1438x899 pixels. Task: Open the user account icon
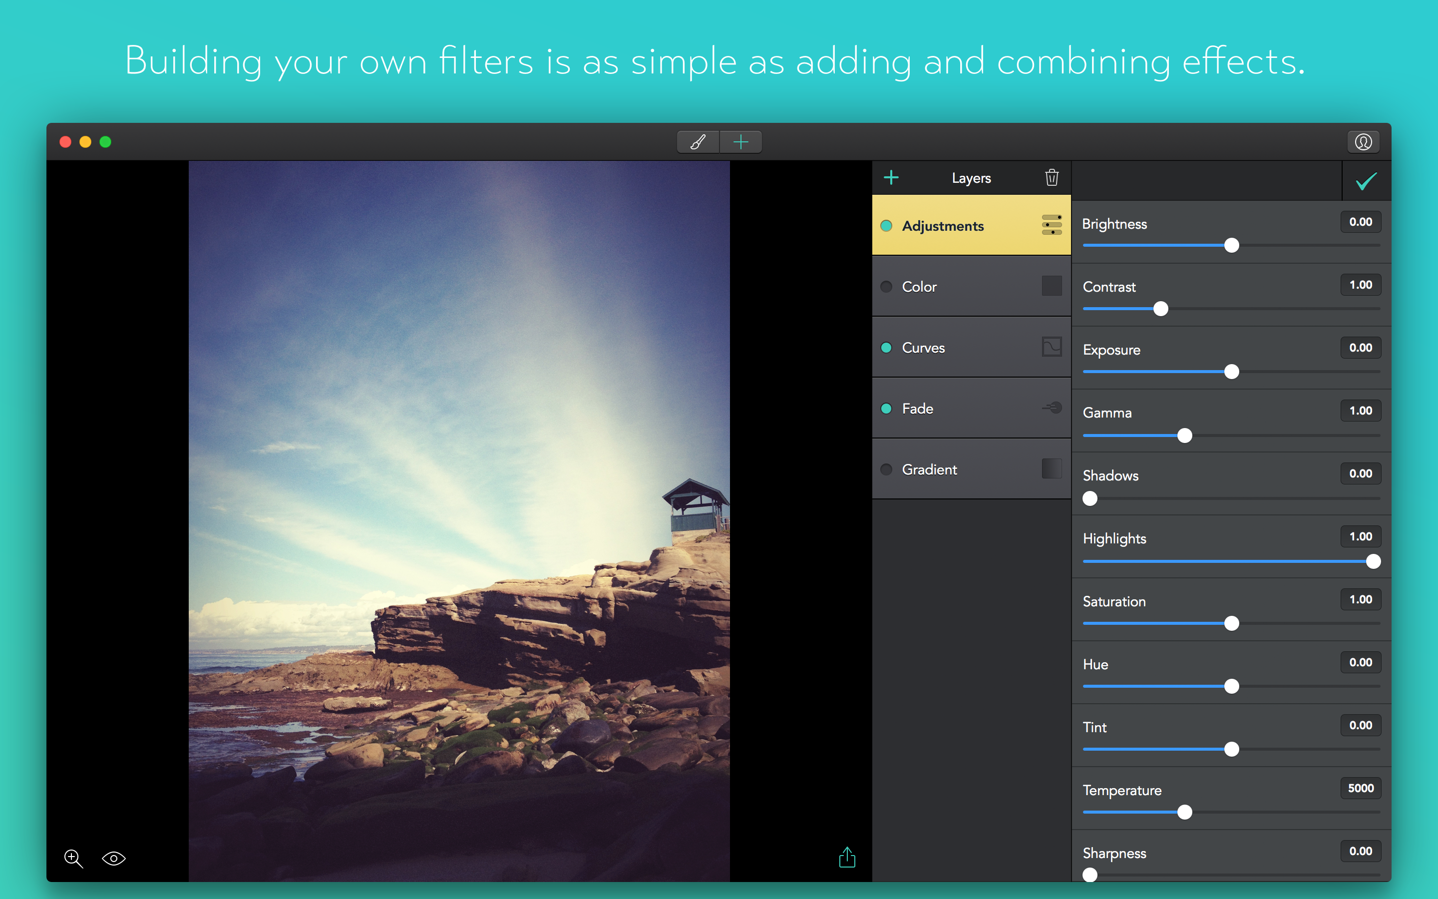click(x=1363, y=142)
